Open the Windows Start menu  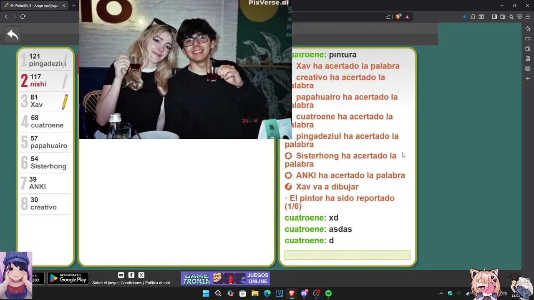click(206, 293)
